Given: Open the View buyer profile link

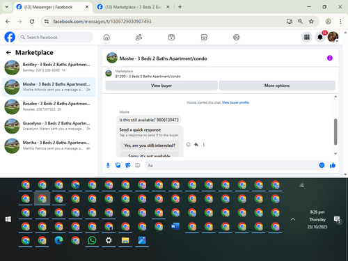Looking at the screenshot, I should 235,102.
